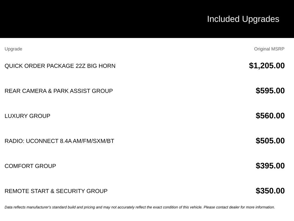Screen dimensions: 294x221
Task: Click "Please contact dealer" sentence
Action: [x=239, y=207]
